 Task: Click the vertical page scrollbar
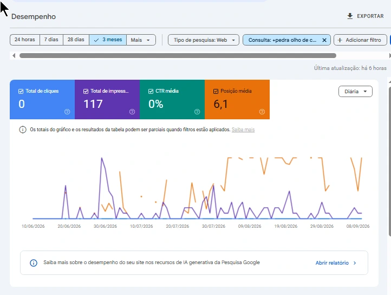click(390, 161)
